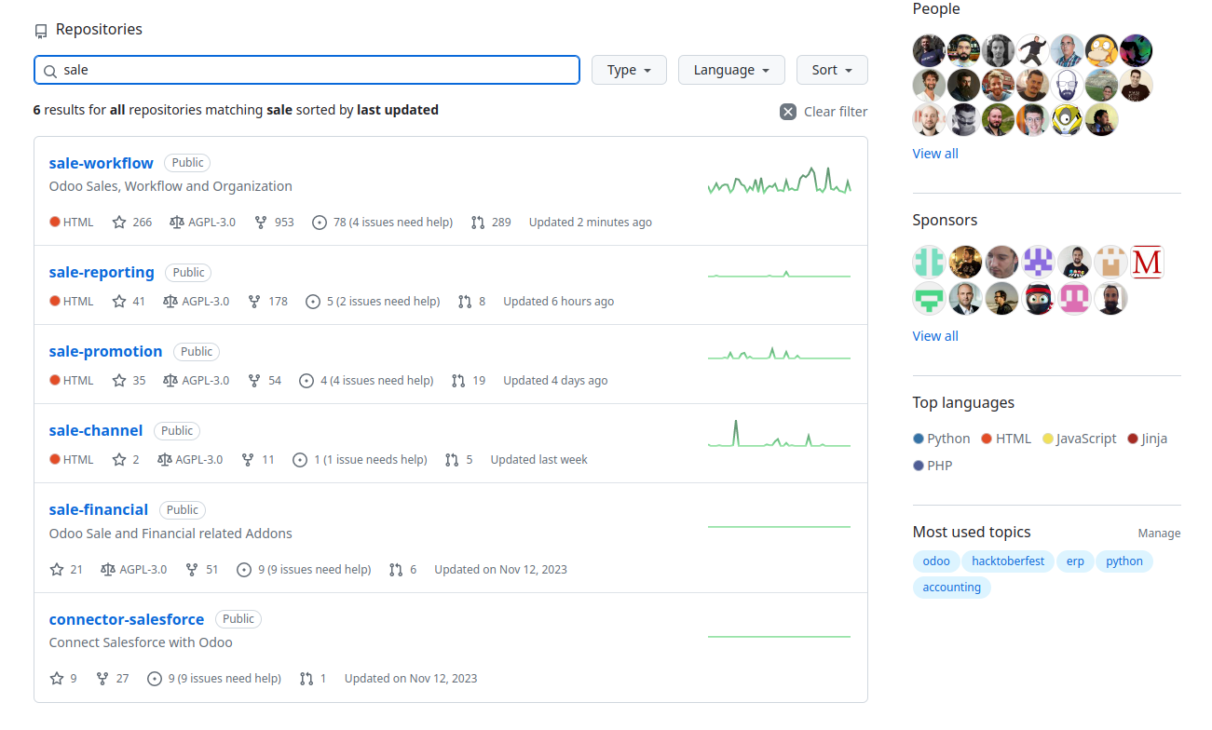This screenshot has width=1212, height=730.
Task: Click View all under People
Action: pyautogui.click(x=935, y=154)
